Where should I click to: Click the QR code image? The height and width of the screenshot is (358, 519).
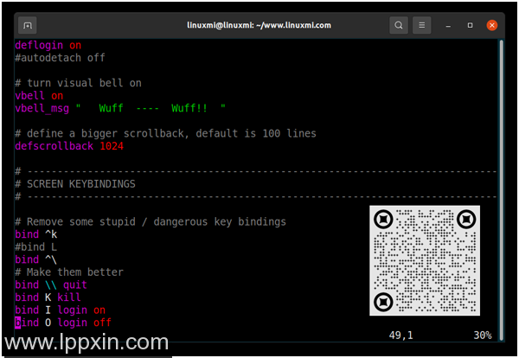[x=425, y=260]
